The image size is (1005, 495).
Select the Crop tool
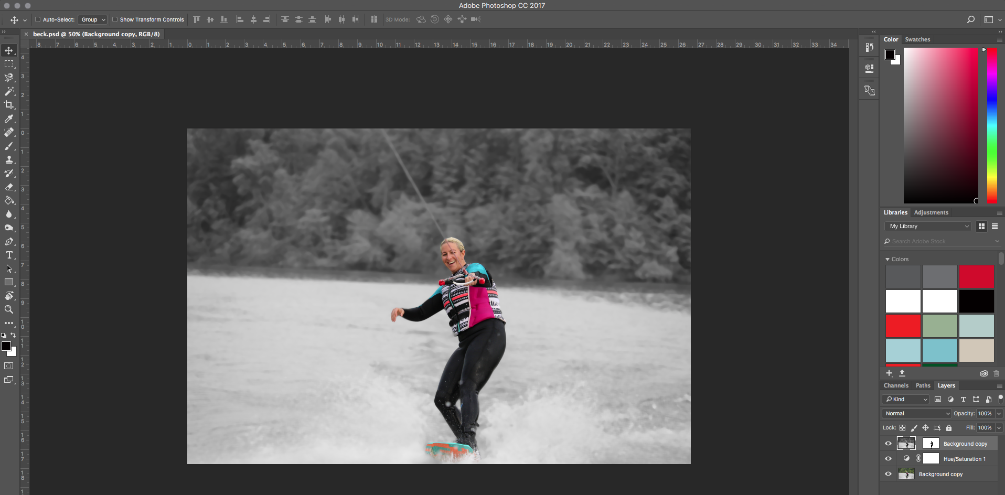point(9,105)
